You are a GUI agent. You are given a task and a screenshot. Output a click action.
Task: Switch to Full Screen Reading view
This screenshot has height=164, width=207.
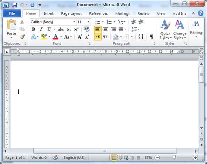tap(121, 158)
